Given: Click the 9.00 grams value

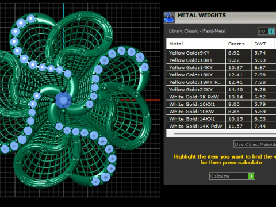Looking at the screenshot, I should coord(233,104).
